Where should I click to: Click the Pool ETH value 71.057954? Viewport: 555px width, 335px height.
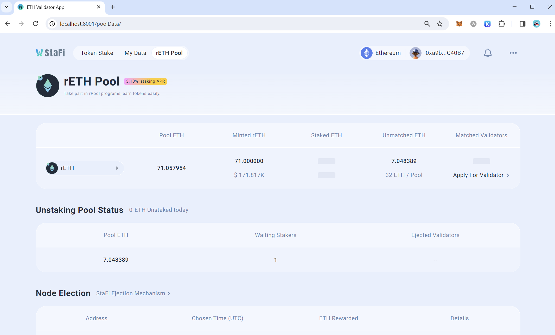coord(171,168)
